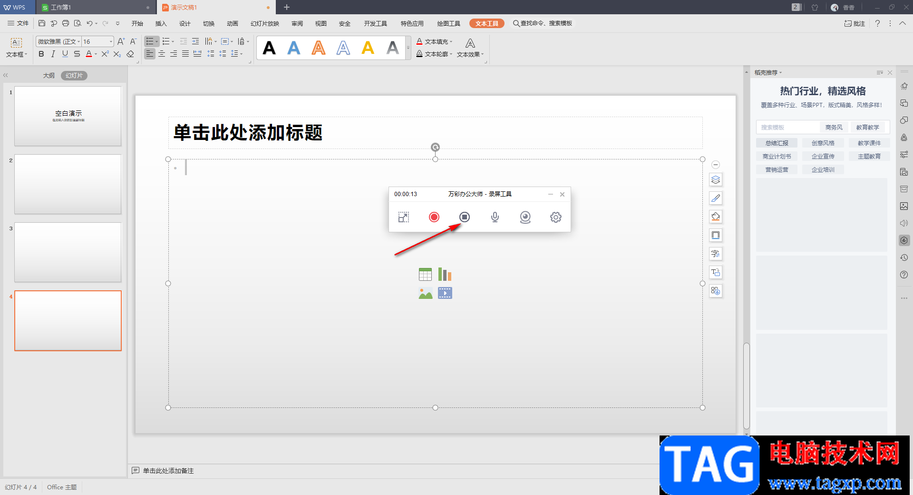This screenshot has height=495, width=913.
Task: Insert chart via placeholder icon
Action: pos(445,274)
